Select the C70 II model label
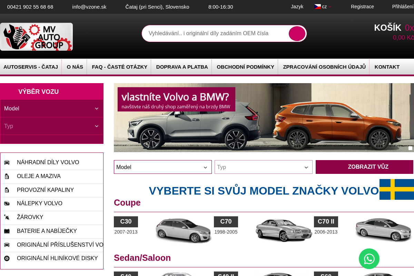Viewport: 414px width, 276px height. pos(326,222)
